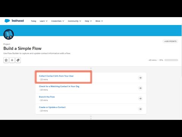Click ~15 mins under Collect Contact Info
182x137 pixels.
click(43, 80)
